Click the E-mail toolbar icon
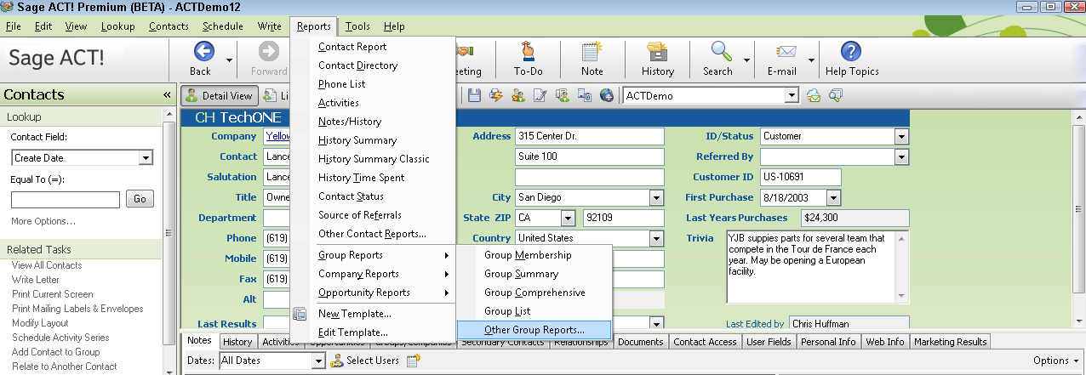The height and width of the screenshot is (375, 1086). pyautogui.click(x=782, y=59)
